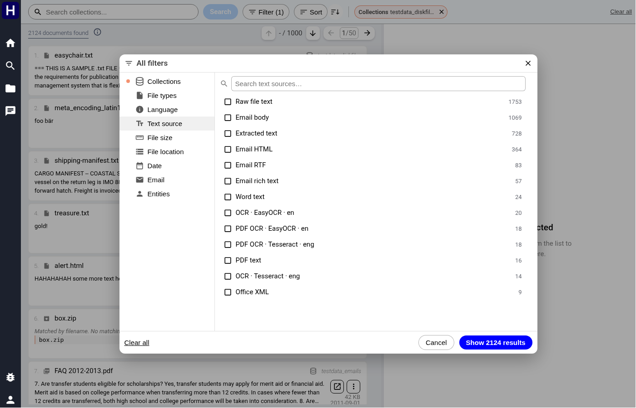Select the File location filter category
Screen dimensions: 636x408
coord(167,152)
